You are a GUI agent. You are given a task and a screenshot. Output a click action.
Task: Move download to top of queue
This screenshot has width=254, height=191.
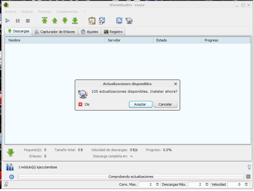(x=44, y=20)
